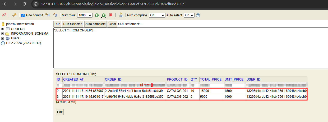
Task: Click the Disconnect icon in H2 toolbar
Action: pyautogui.click(x=4, y=15)
